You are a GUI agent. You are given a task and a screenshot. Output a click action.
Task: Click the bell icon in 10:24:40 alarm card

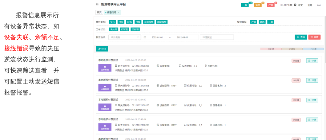(x=105, y=106)
